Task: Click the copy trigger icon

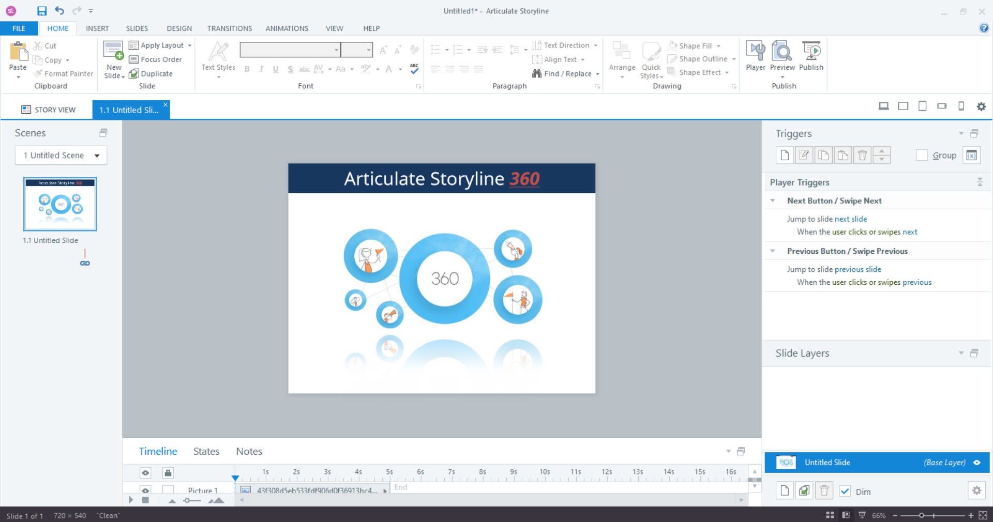Action: coord(823,155)
